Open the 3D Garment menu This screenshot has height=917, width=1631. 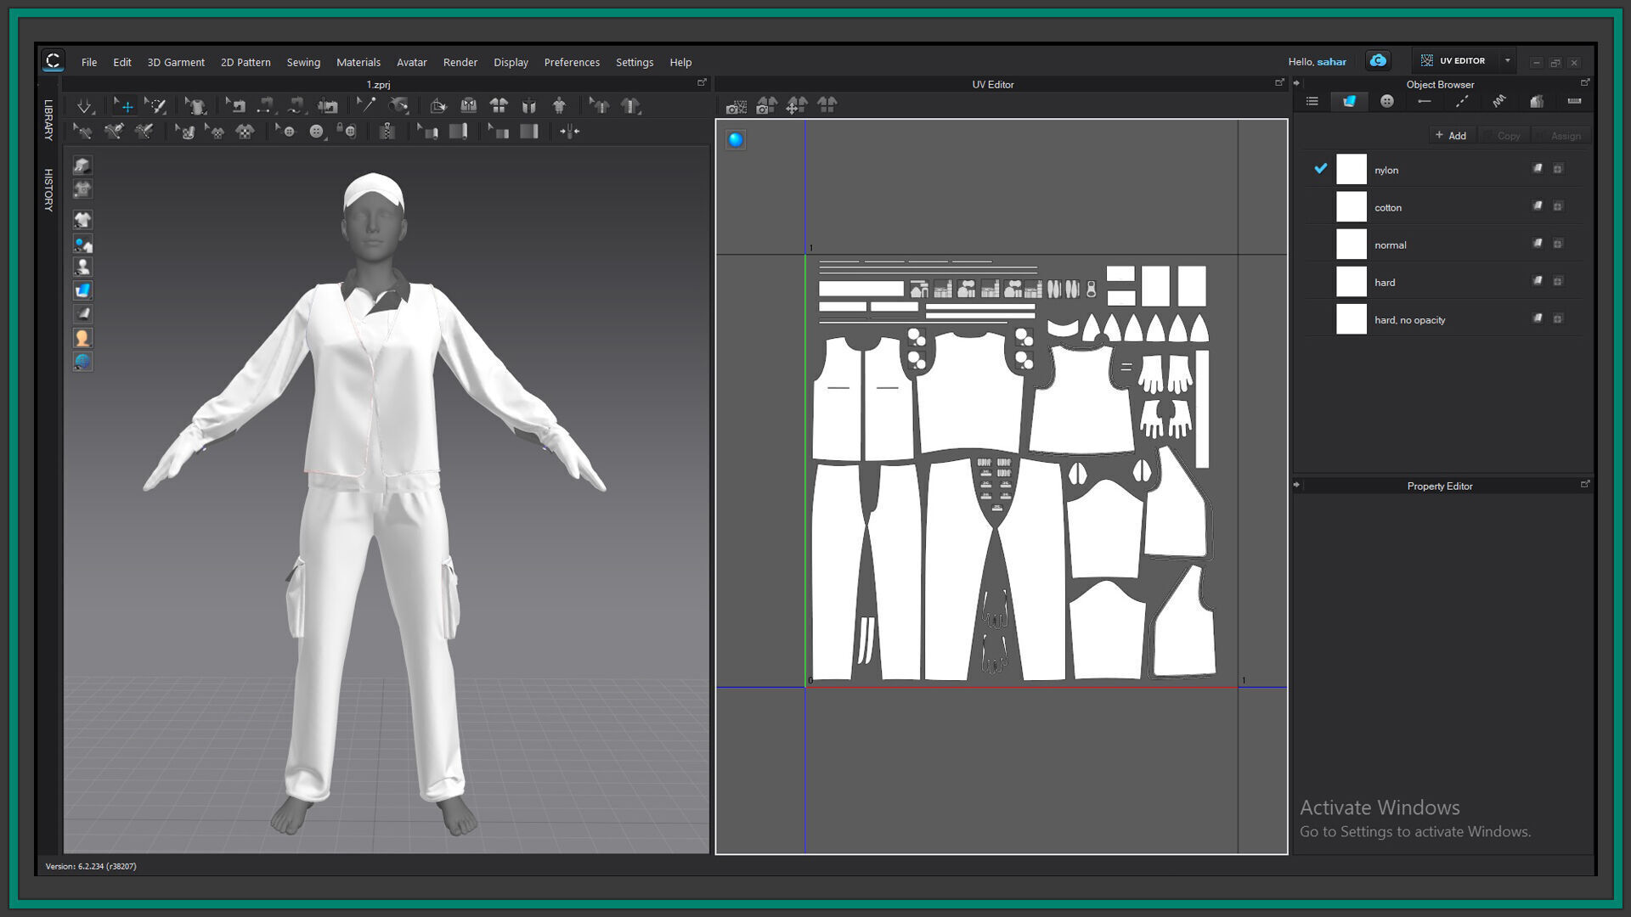tap(176, 62)
